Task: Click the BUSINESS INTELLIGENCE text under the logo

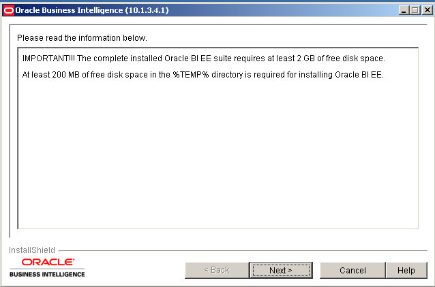Action: click(x=48, y=274)
